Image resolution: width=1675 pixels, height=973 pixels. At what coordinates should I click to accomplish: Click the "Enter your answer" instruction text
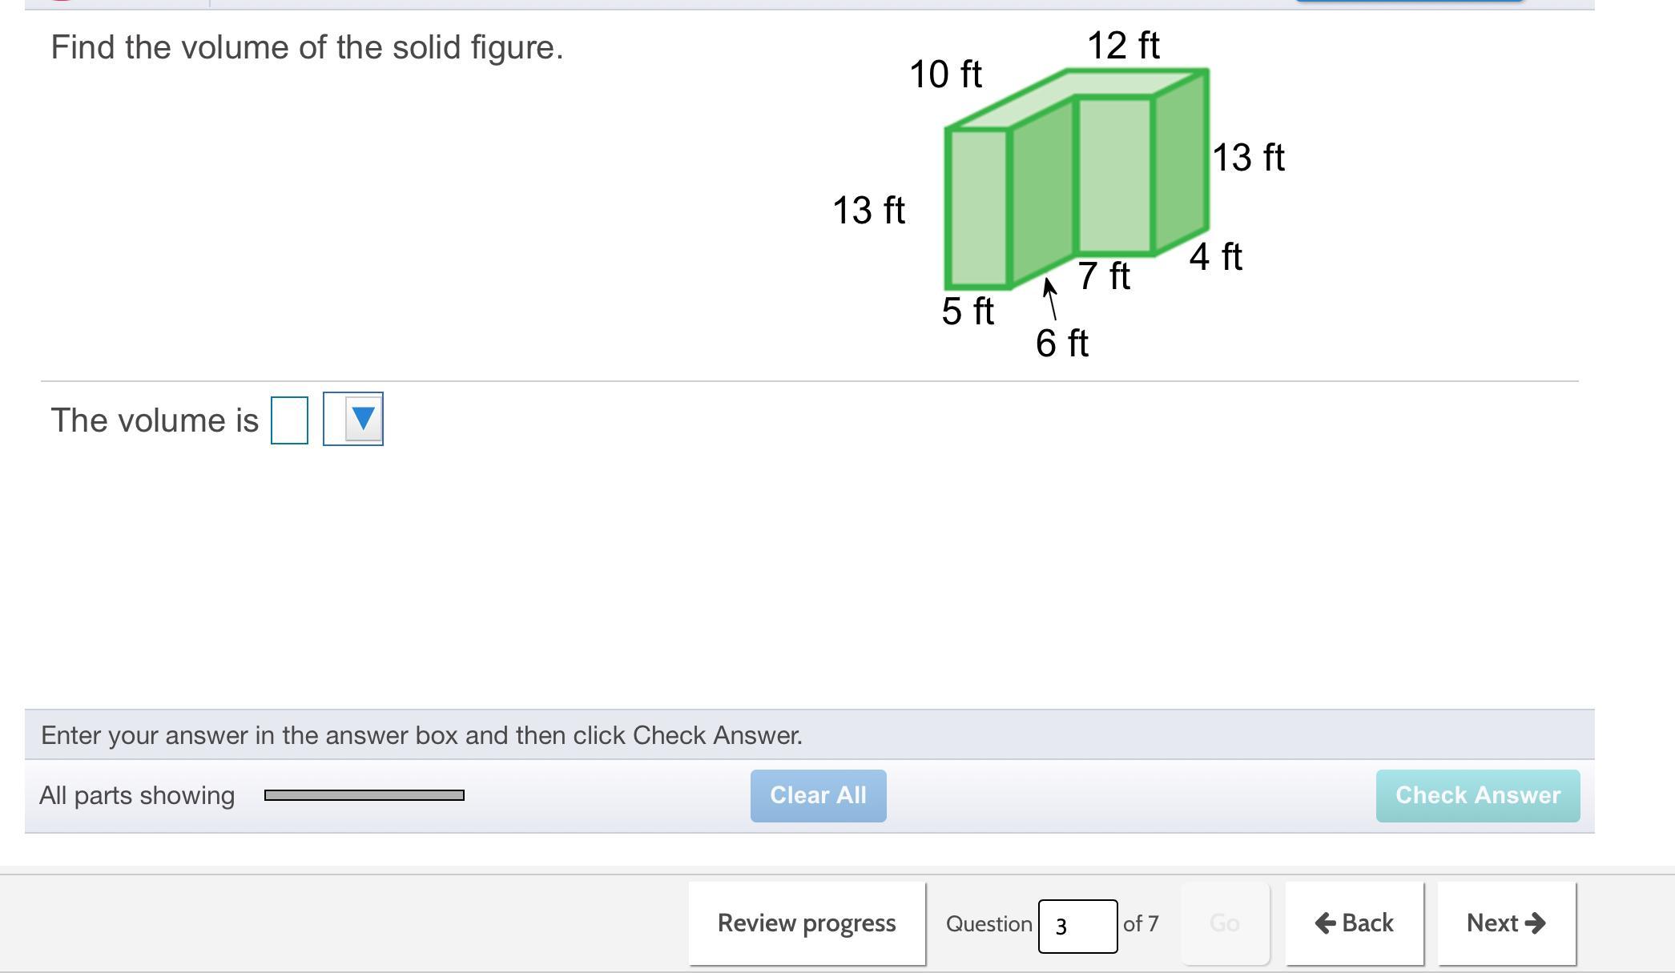pos(421,735)
